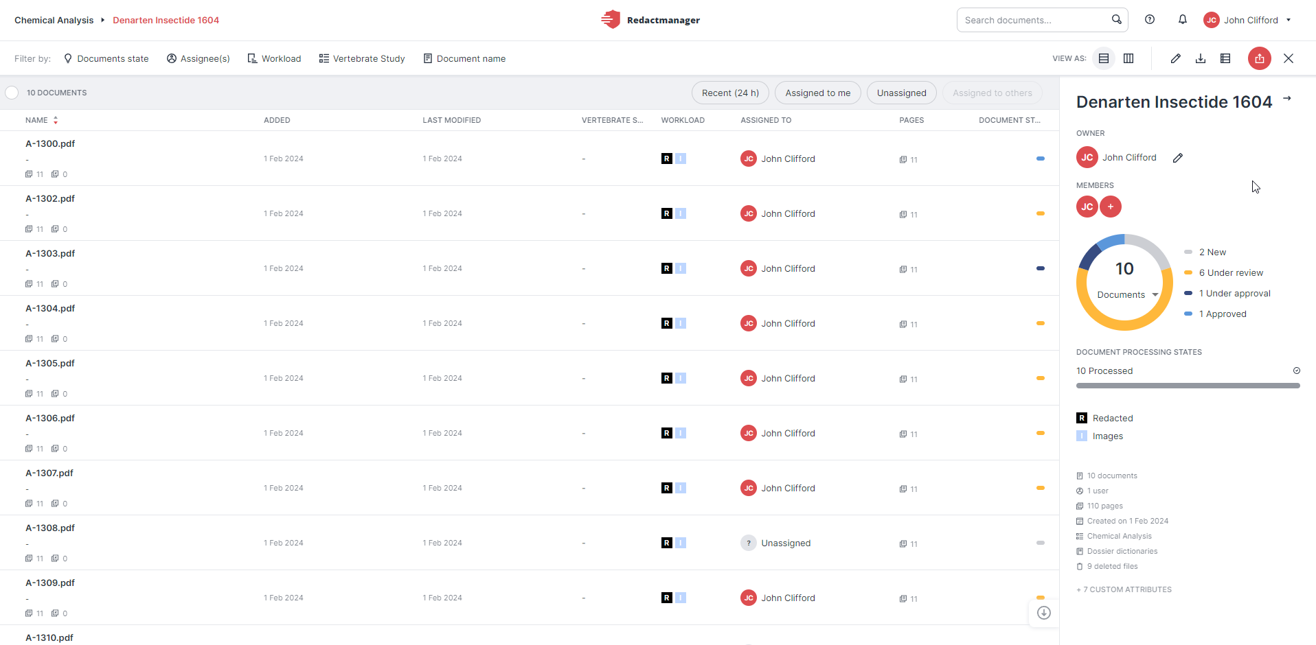Click the report table icon in toolbar
Viewport: 1316px width, 645px height.
[1225, 58]
